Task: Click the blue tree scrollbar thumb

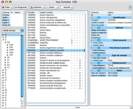Action: tap(22, 66)
